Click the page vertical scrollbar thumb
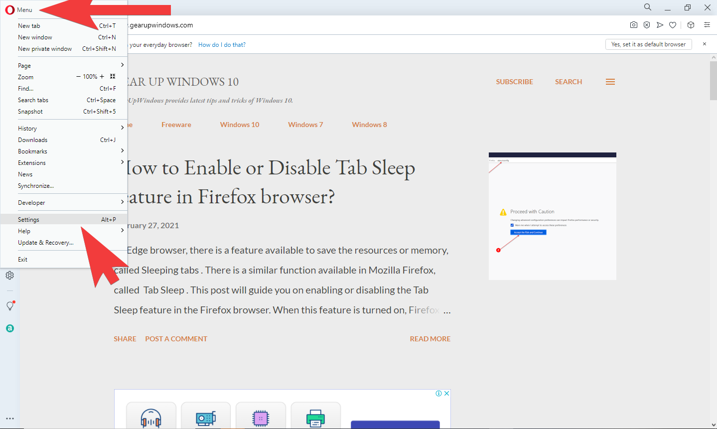This screenshot has width=717, height=429. (x=713, y=80)
